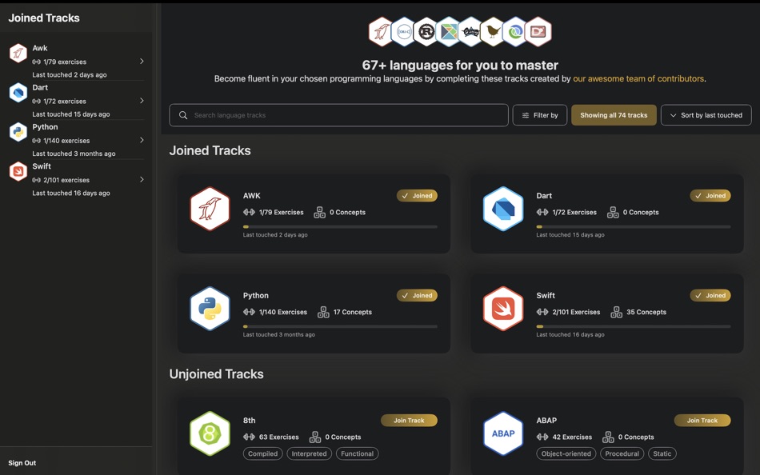Click the large Dart icon on its card
This screenshot has height=475, width=760.
(503, 209)
